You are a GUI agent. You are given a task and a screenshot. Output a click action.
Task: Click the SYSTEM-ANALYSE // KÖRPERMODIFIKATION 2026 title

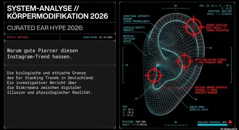(57, 12)
